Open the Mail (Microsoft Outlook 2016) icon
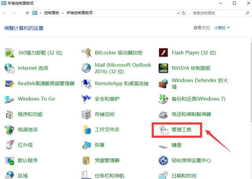The width and height of the screenshot is (252, 179). (x=87, y=68)
